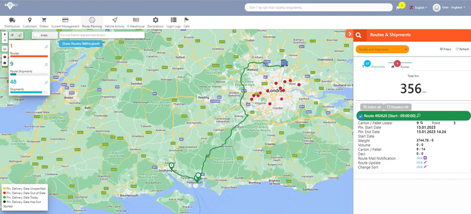This screenshot has width=471, height=214.
Task: Uncheck the Route 492620 checkbox
Action: click(360, 116)
